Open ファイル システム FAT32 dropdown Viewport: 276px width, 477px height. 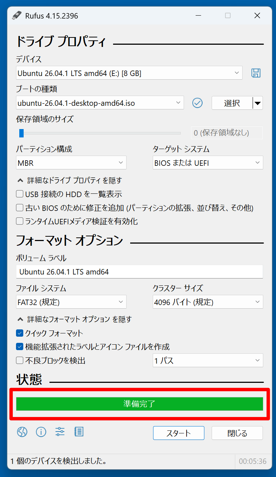click(x=71, y=302)
